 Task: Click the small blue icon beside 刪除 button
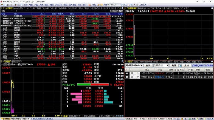pos(180,66)
